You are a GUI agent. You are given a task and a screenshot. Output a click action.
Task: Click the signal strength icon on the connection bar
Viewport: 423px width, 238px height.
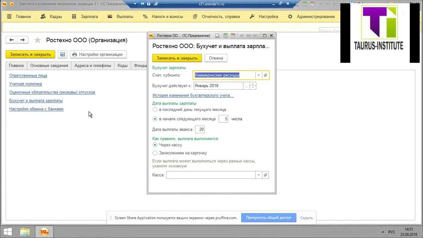155,4
